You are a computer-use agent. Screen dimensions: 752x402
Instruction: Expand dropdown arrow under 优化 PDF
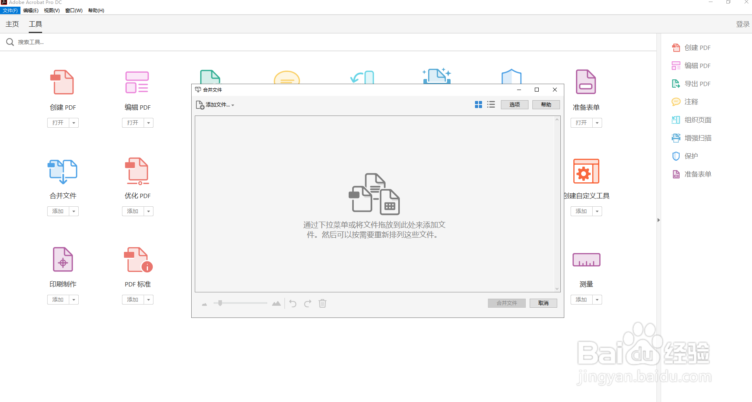tap(148, 211)
